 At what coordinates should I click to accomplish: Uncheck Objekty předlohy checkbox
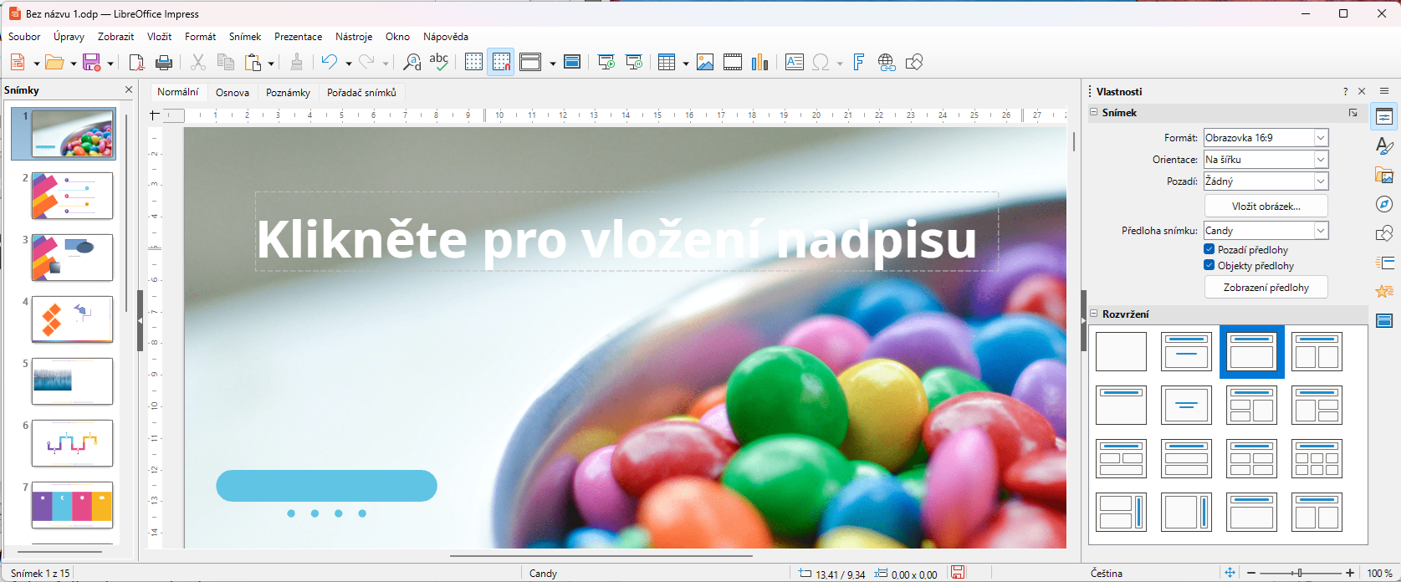[1209, 265]
